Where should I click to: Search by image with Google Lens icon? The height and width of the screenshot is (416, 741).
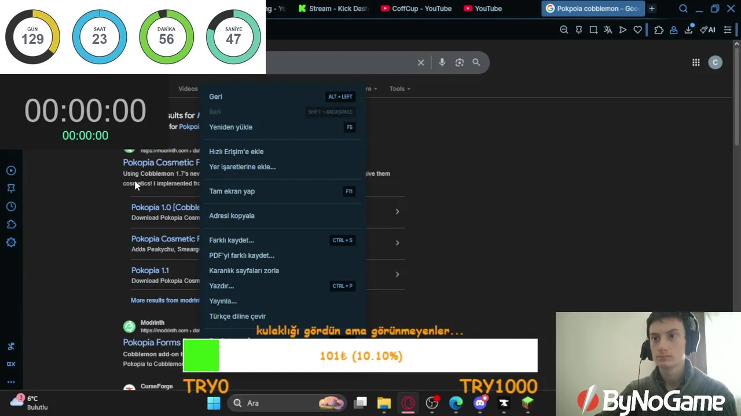coord(460,62)
